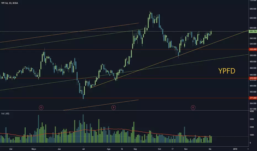
Task: Click the 500.000 price axis label
Action: 253,55
